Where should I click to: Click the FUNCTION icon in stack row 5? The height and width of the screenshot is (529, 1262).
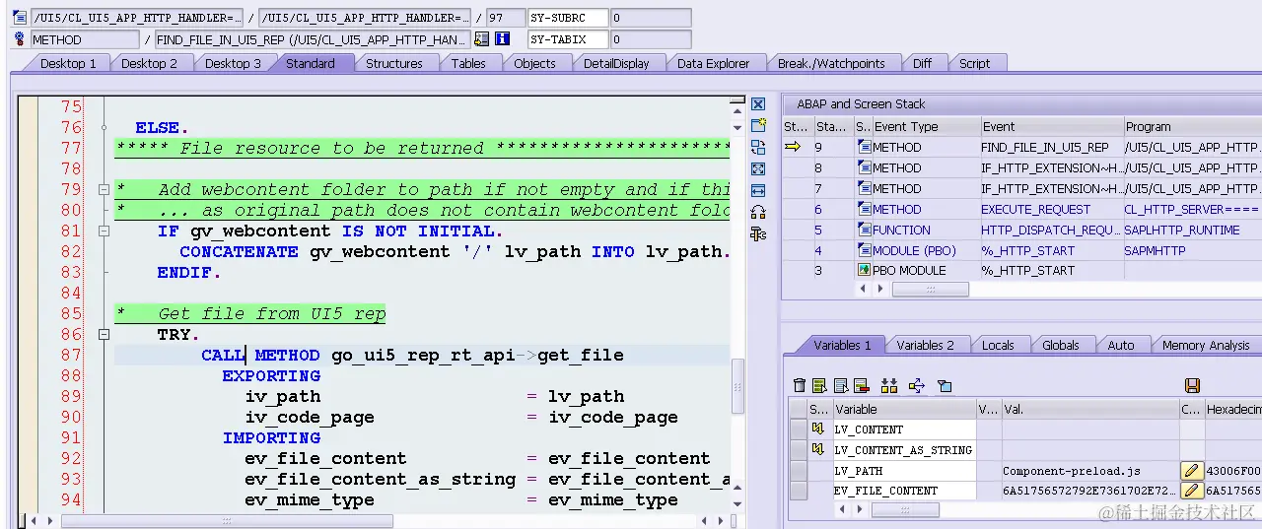[863, 231]
